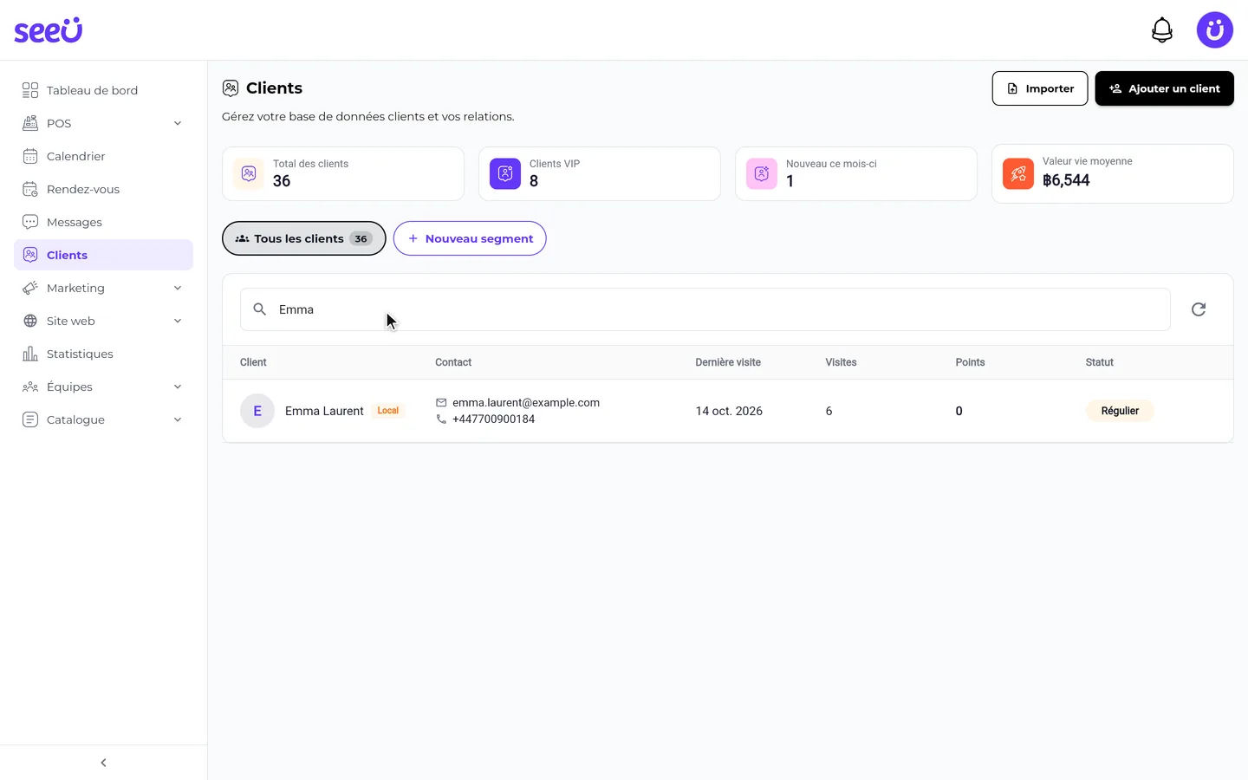Click the Nouveau ce mois-ci card icon
The height and width of the screenshot is (780, 1248).
(762, 173)
